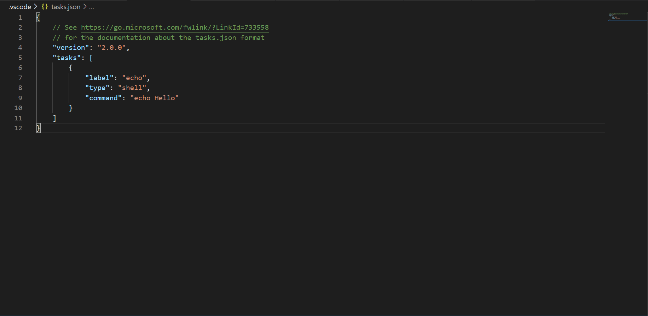This screenshot has width=648, height=316.
Task: Click the closing brace on line 12
Action: click(38, 128)
